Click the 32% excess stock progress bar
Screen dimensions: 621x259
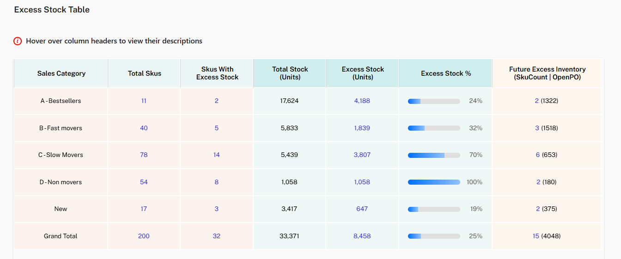coord(434,128)
